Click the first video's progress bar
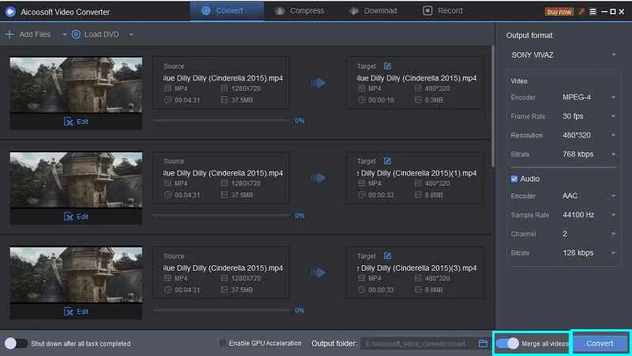The height and width of the screenshot is (356, 632). pyautogui.click(x=221, y=121)
